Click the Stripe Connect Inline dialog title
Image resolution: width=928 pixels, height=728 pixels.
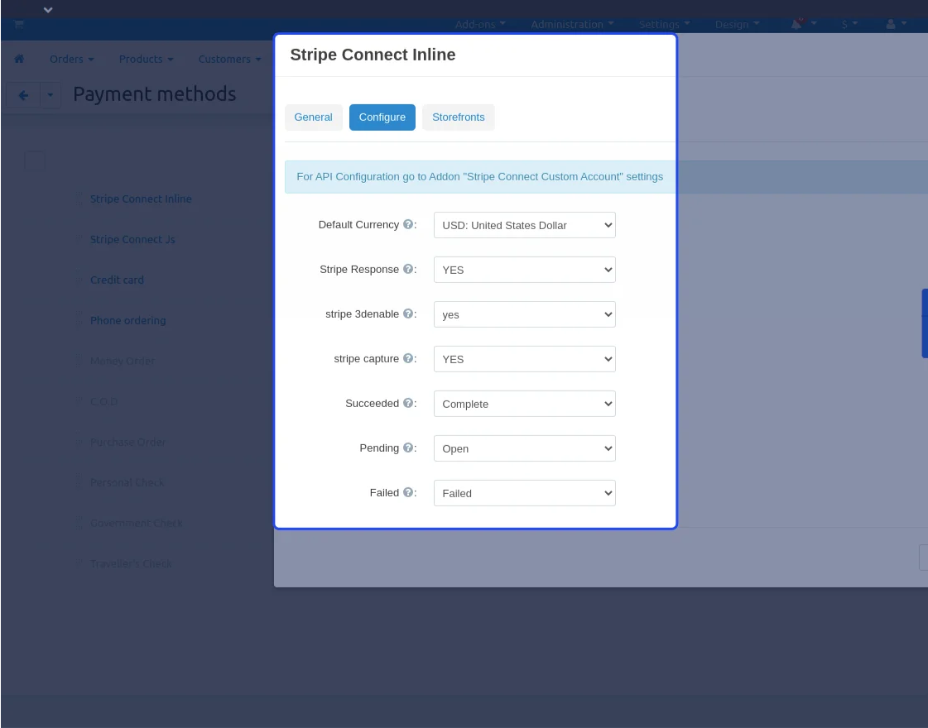373,55
